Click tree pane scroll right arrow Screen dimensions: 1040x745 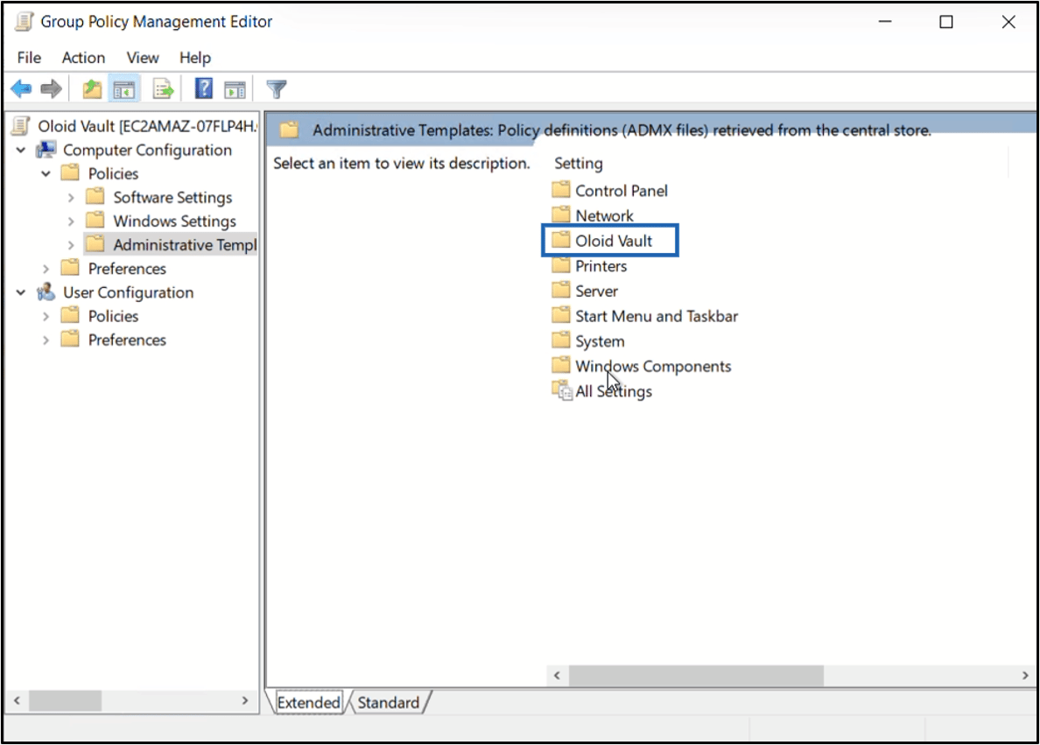point(245,700)
